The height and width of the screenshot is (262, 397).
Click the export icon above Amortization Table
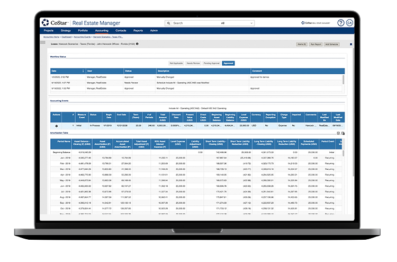tap(338, 133)
